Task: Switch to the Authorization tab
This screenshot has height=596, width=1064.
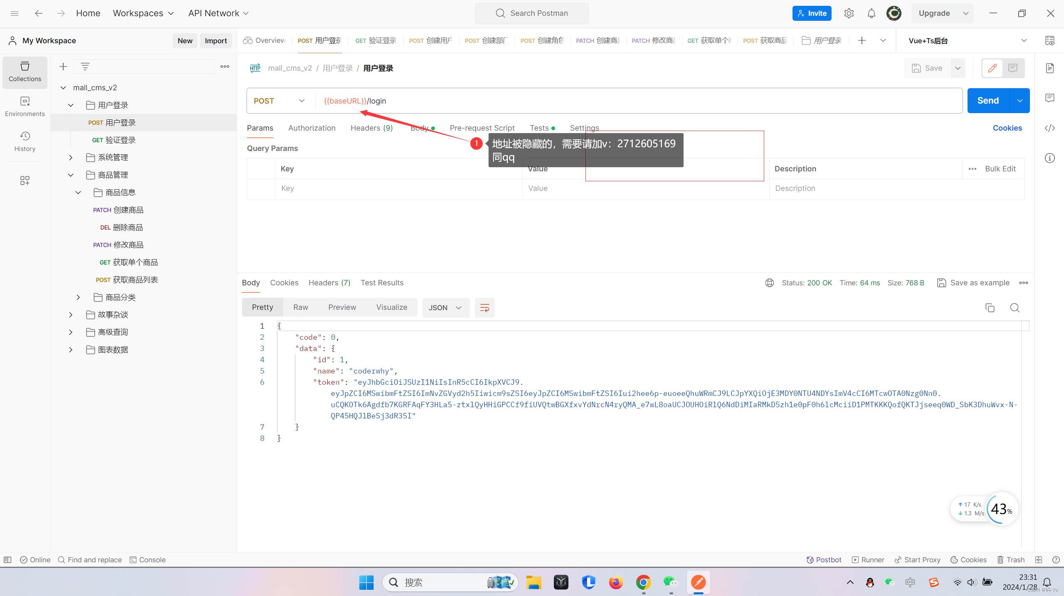Action: click(x=311, y=128)
